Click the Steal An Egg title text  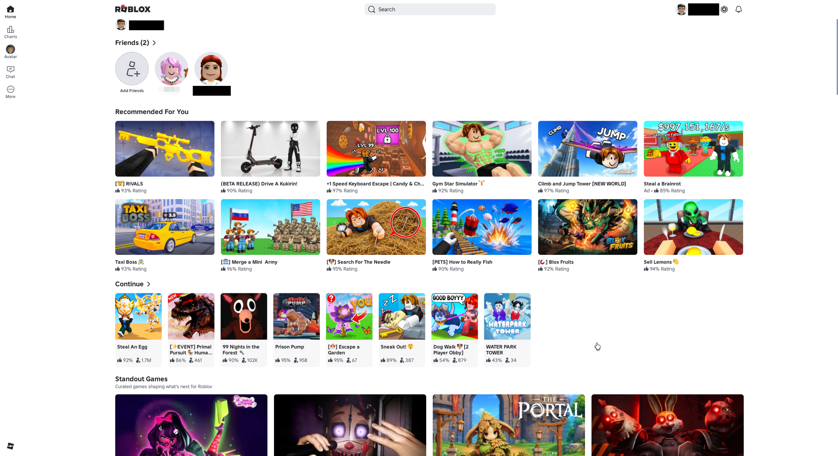tap(132, 347)
